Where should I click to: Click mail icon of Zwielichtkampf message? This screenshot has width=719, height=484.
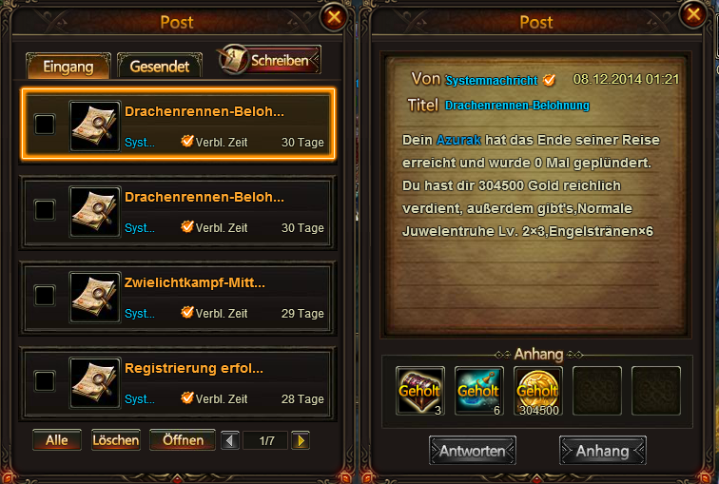[94, 297]
